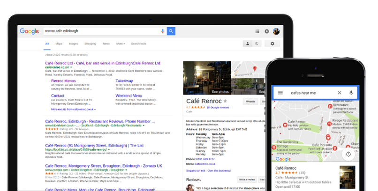The width and height of the screenshot is (378, 191).
Task: Click Own this business? link
Action: point(219,170)
